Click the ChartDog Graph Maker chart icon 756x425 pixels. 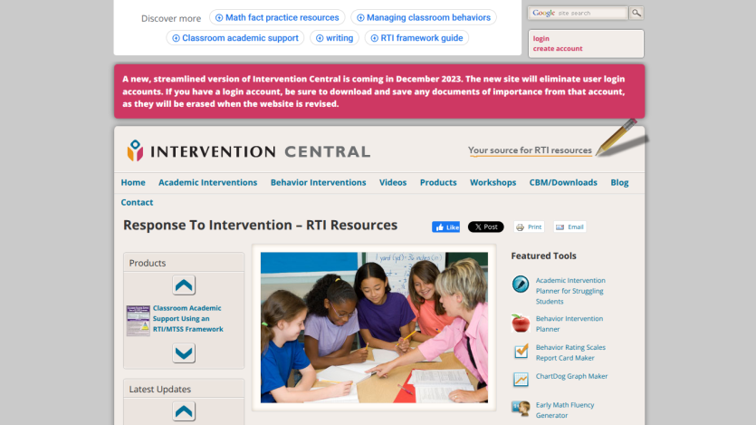pos(521,379)
